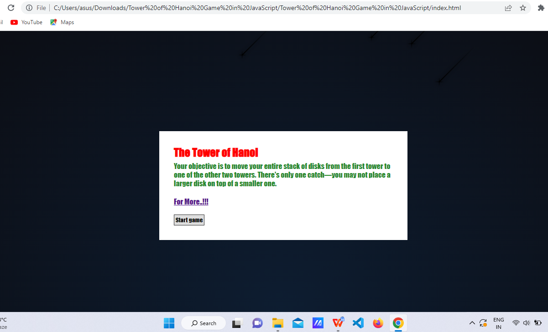Open Visual Studio Code from the taskbar

(x=358, y=323)
